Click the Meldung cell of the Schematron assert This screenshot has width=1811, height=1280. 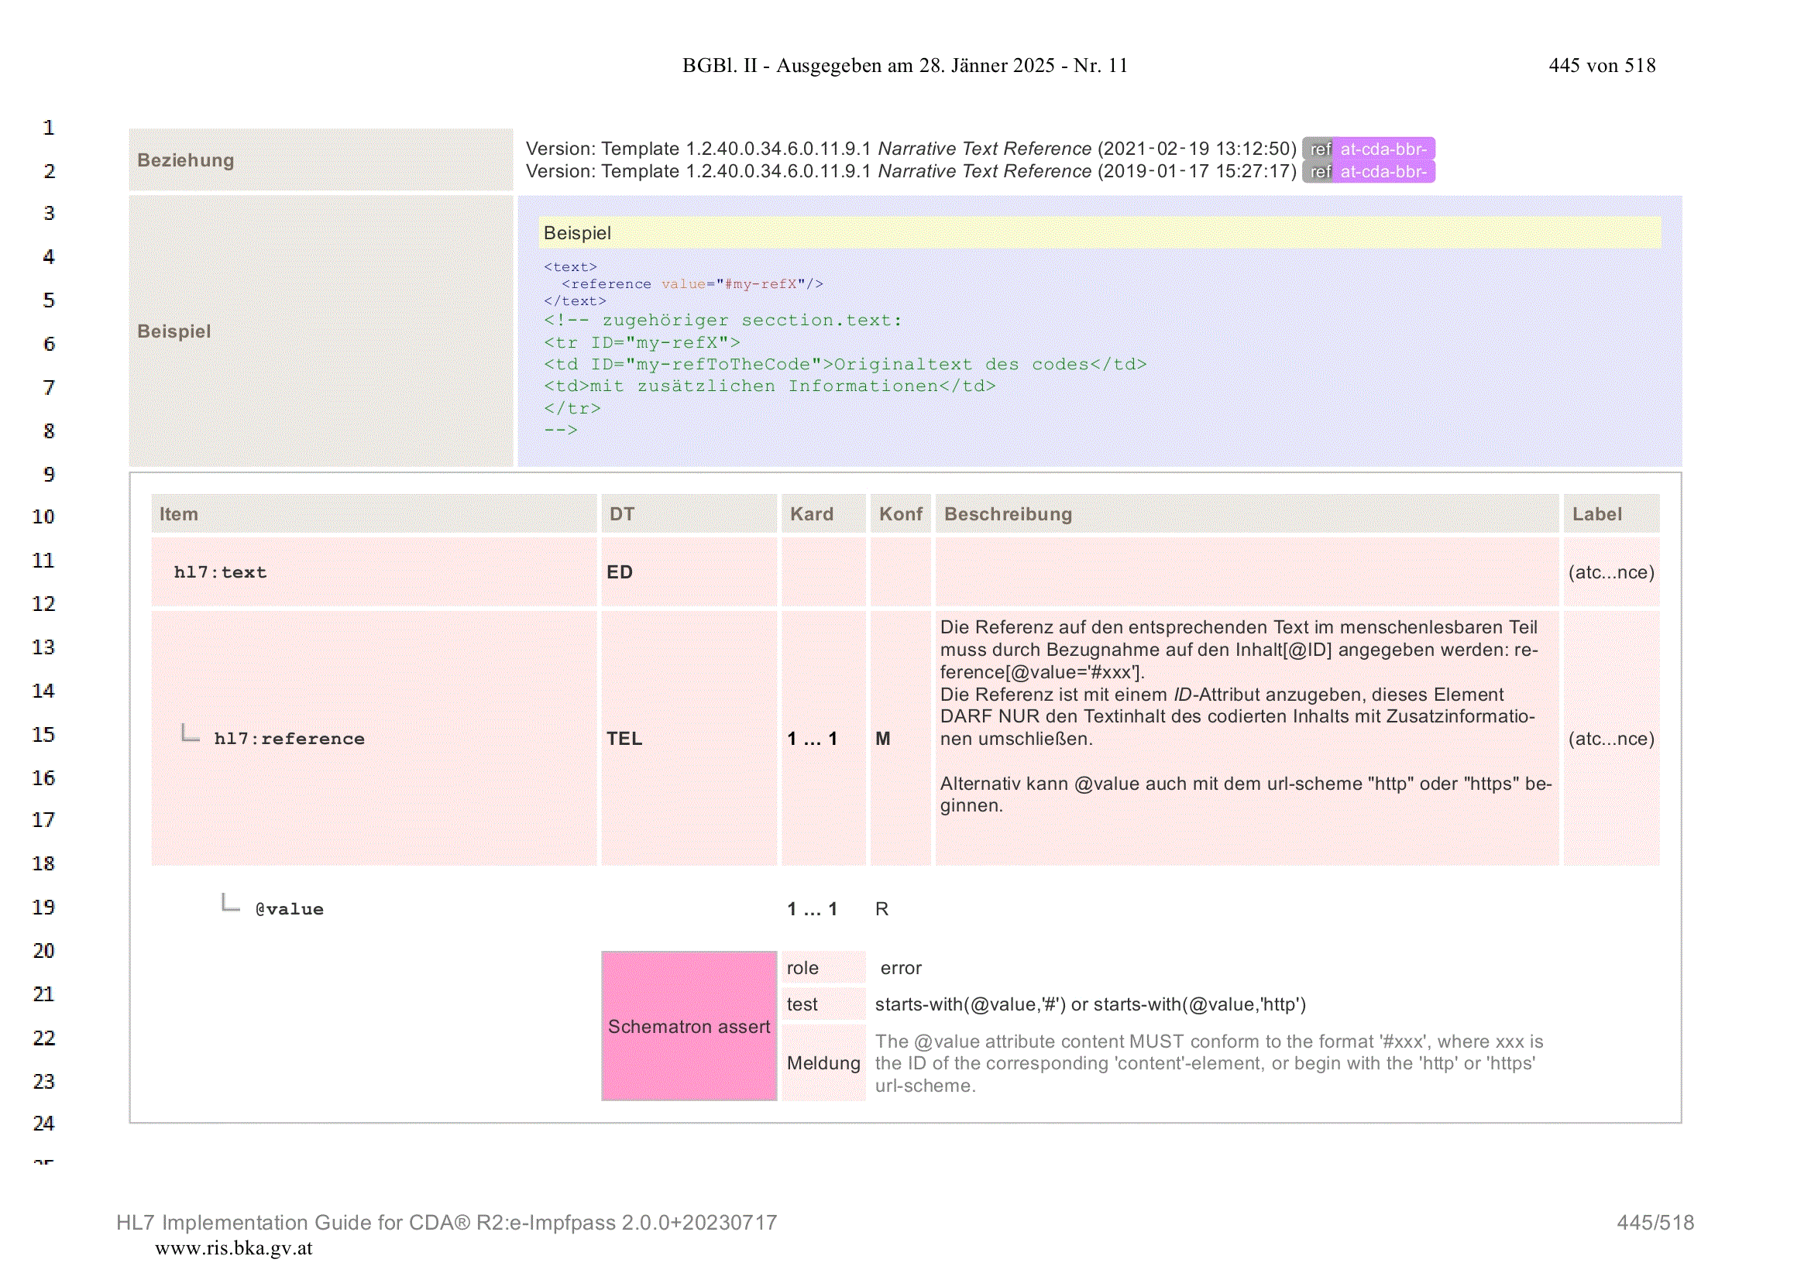click(823, 1062)
